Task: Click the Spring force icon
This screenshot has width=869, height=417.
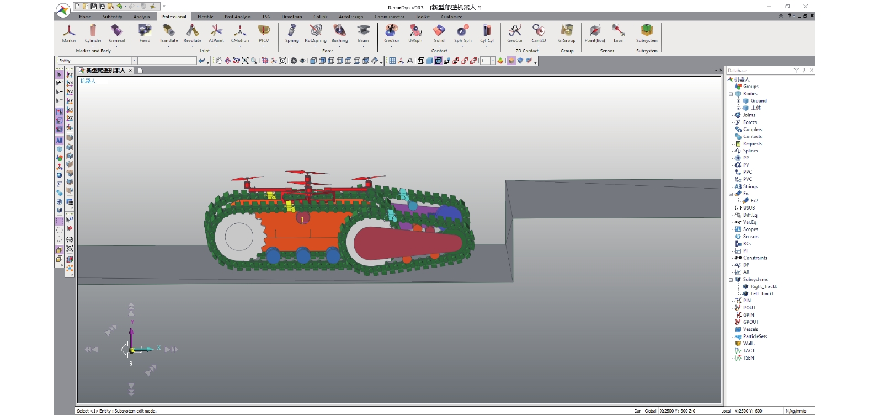Action: 292,33
